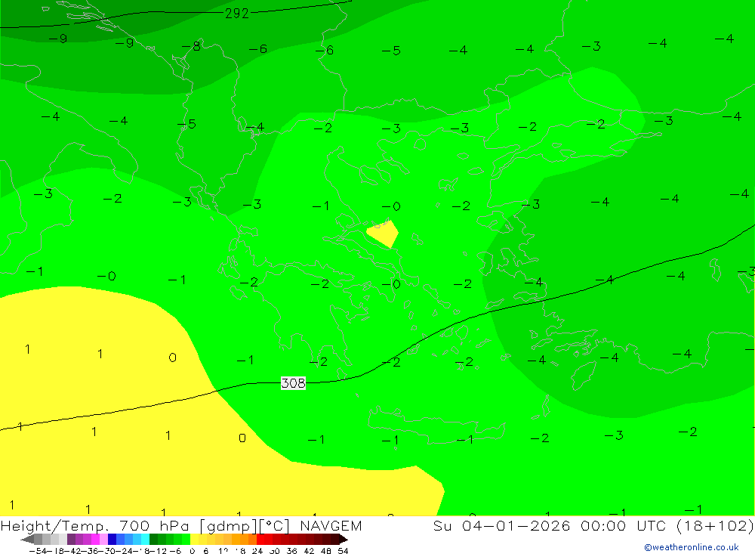Click the Su 04-01-2026 00:00 UTC date label
The height and width of the screenshot is (554, 755).
click(593, 525)
